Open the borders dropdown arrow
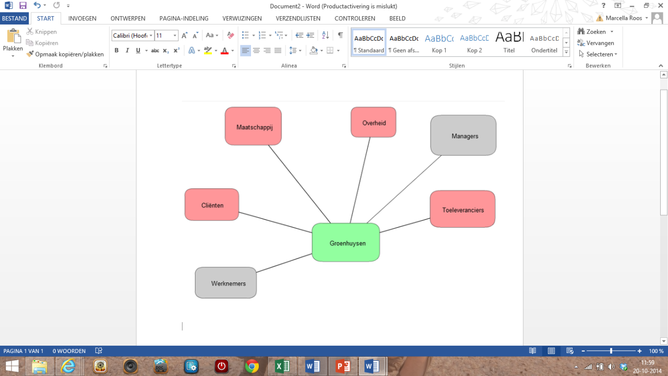This screenshot has width=668, height=376. point(338,51)
